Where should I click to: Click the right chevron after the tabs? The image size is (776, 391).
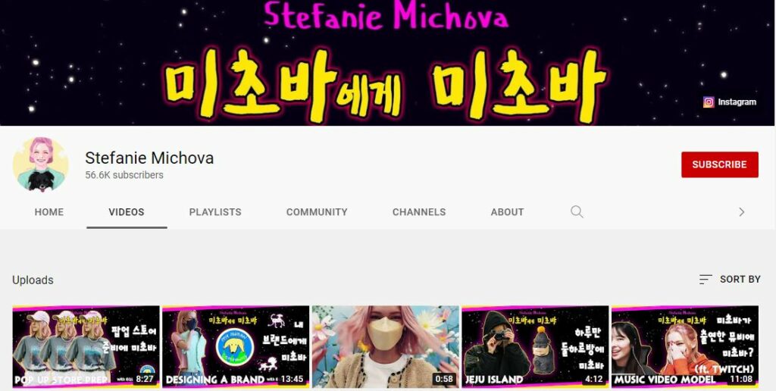pyautogui.click(x=741, y=212)
